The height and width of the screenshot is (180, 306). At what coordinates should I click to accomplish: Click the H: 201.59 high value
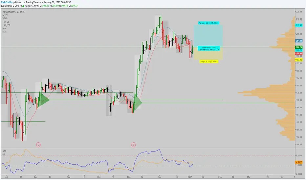(54, 6)
